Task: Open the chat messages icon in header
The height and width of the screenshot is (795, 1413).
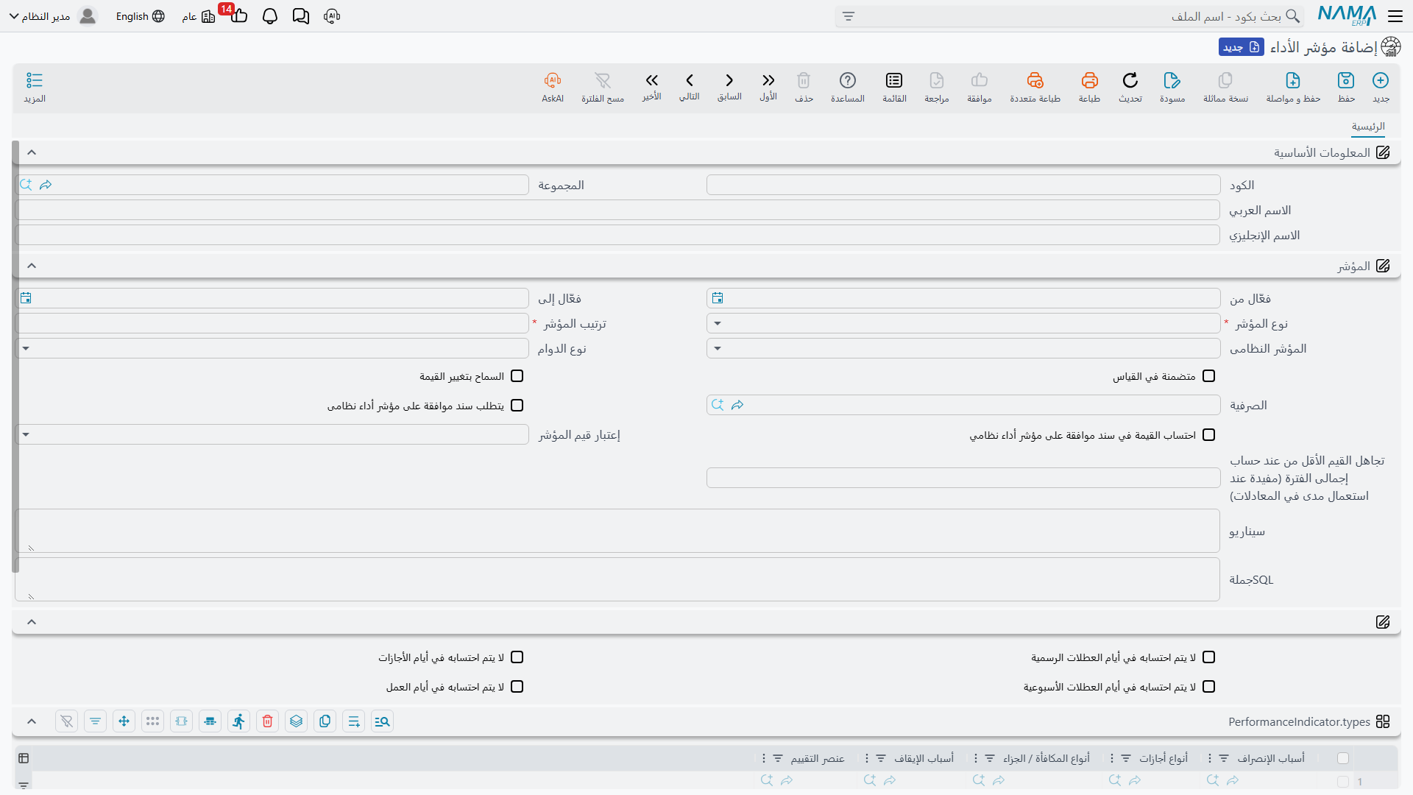Action: click(301, 16)
